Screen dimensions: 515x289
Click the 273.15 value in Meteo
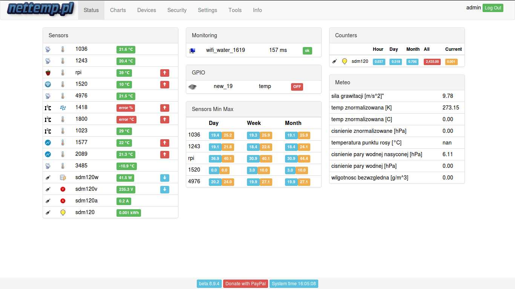tap(451, 108)
